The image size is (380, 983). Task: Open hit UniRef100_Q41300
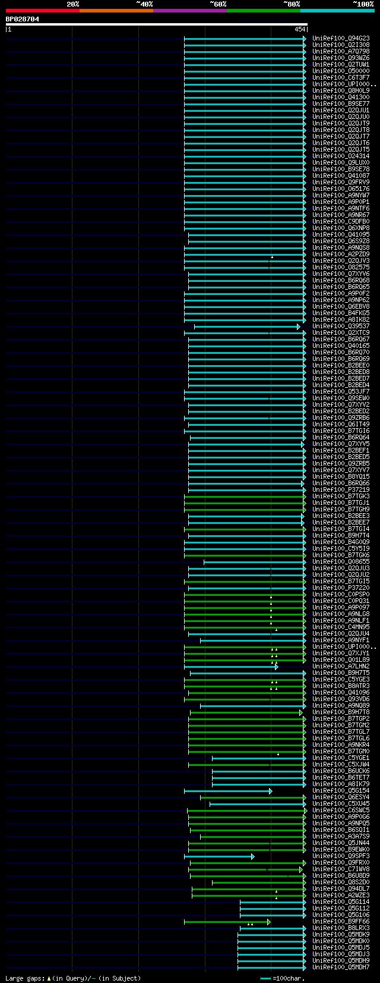[341, 98]
